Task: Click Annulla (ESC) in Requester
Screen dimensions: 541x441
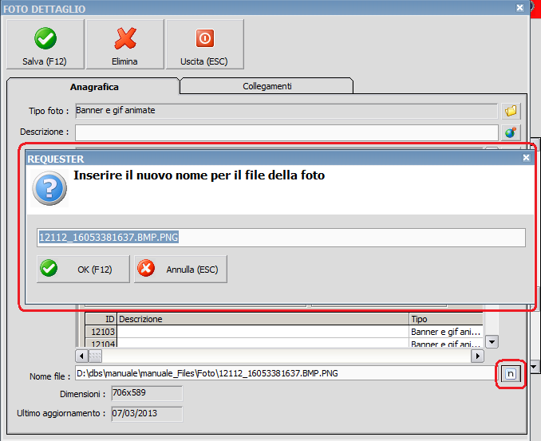Action: point(180,269)
